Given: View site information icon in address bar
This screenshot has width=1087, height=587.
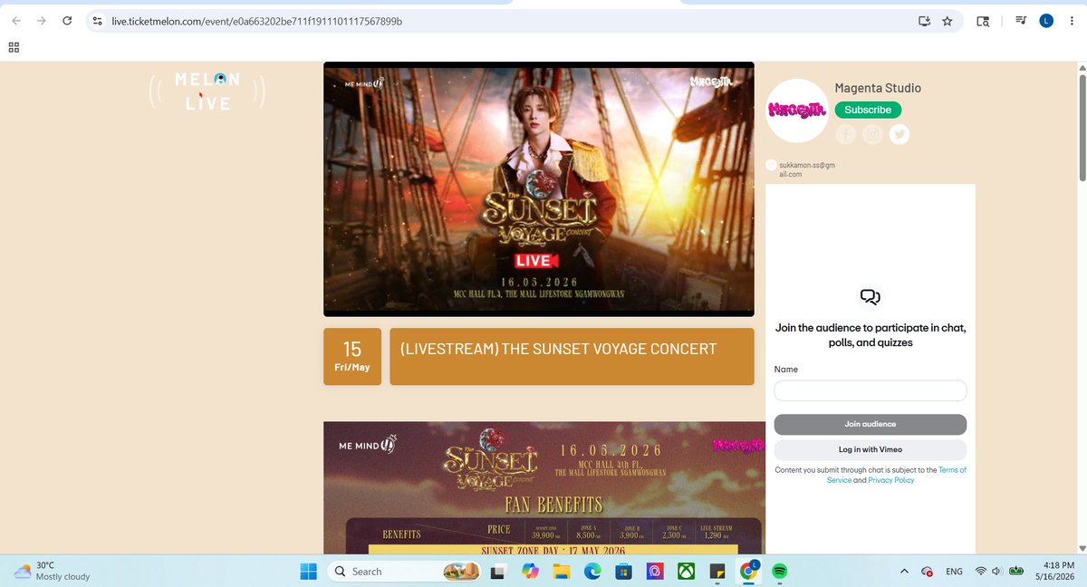Looking at the screenshot, I should [x=98, y=21].
